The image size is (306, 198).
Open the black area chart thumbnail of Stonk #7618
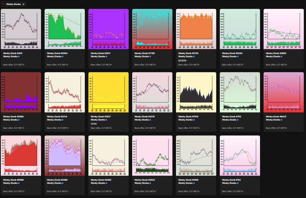click(196, 92)
